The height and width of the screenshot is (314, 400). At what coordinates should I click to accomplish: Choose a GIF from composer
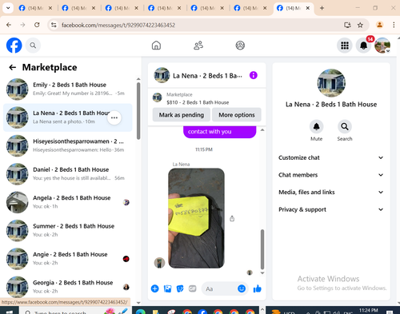coord(192,288)
